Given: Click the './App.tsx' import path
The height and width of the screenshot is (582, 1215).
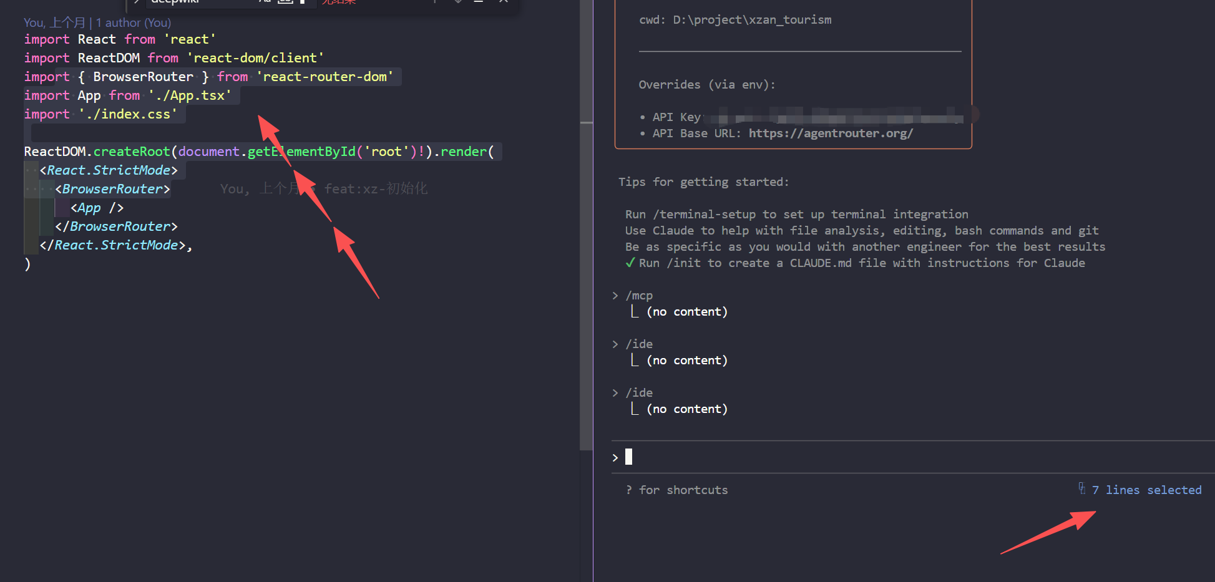Looking at the screenshot, I should pos(190,95).
